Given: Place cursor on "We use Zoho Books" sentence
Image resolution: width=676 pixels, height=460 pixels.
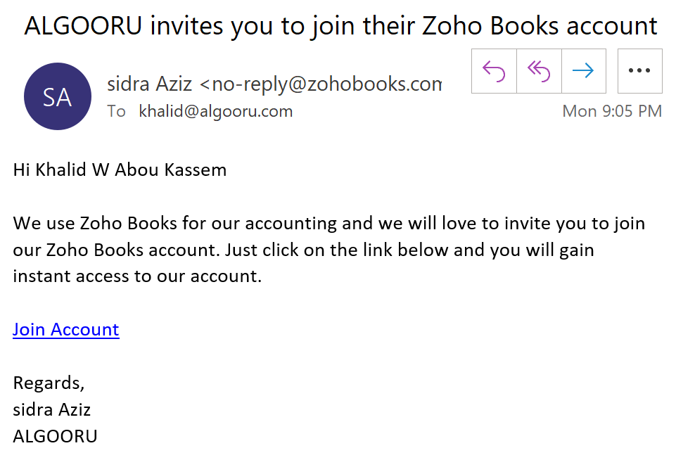Looking at the screenshot, I should [x=329, y=224].
